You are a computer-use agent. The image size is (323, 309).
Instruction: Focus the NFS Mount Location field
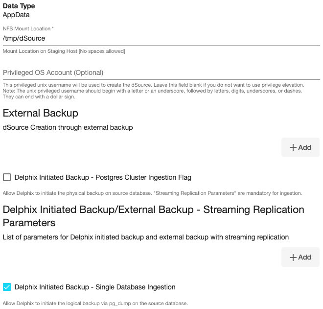click(x=161, y=38)
